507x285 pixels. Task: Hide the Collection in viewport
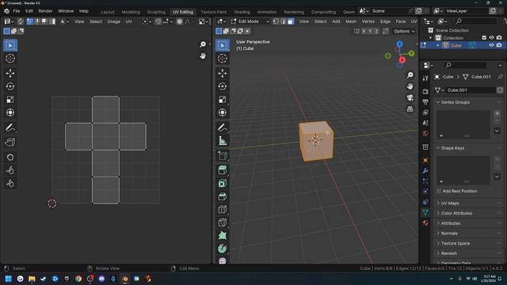click(x=491, y=38)
